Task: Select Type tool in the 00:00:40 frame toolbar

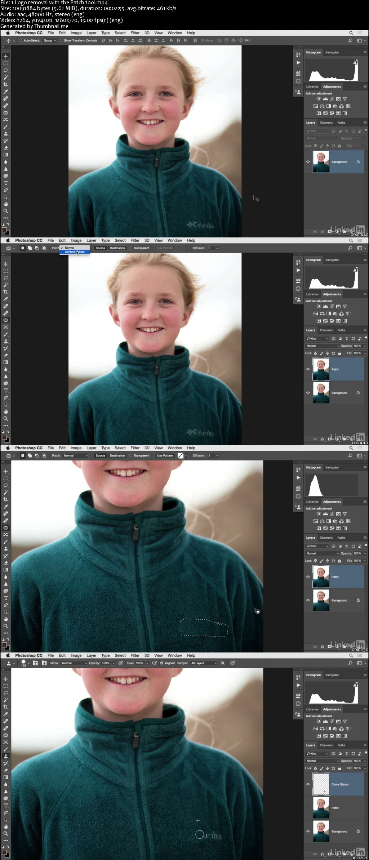Action: (x=6, y=183)
